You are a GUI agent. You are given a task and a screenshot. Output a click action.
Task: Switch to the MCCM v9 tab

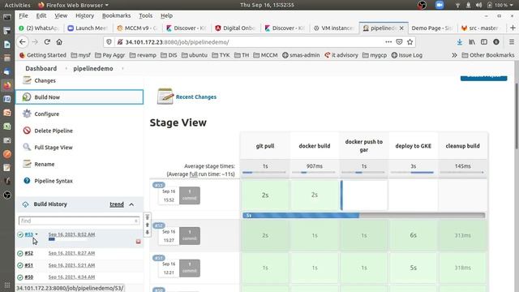137,28
